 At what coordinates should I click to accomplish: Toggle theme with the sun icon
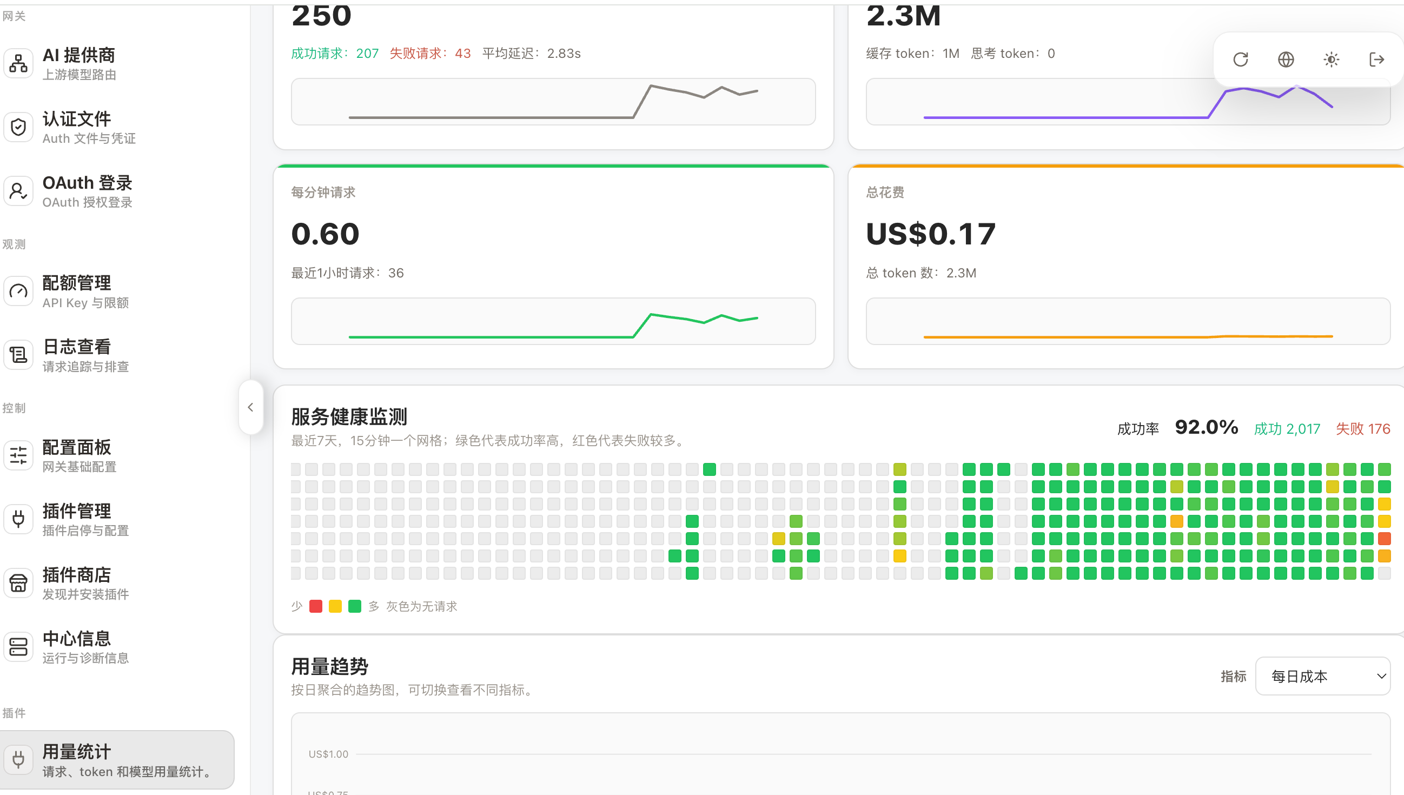[x=1332, y=59]
